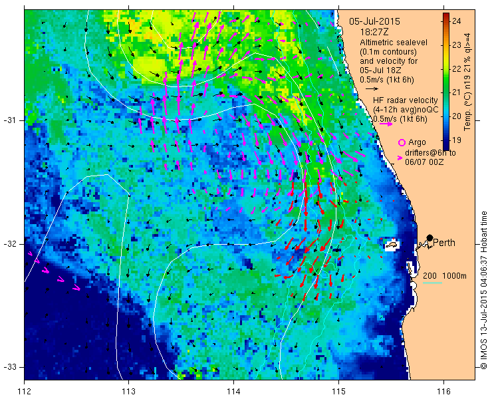Click the latitude axis label -31
Viewport: 492px width, 399px height.
9,120
